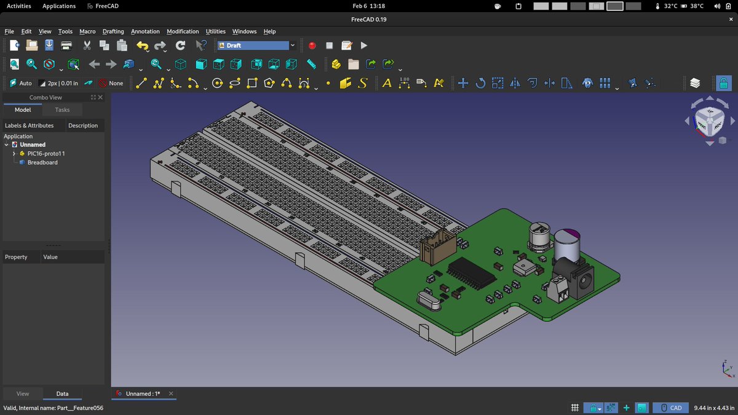
Task: Execute macro with the play icon
Action: click(363, 45)
